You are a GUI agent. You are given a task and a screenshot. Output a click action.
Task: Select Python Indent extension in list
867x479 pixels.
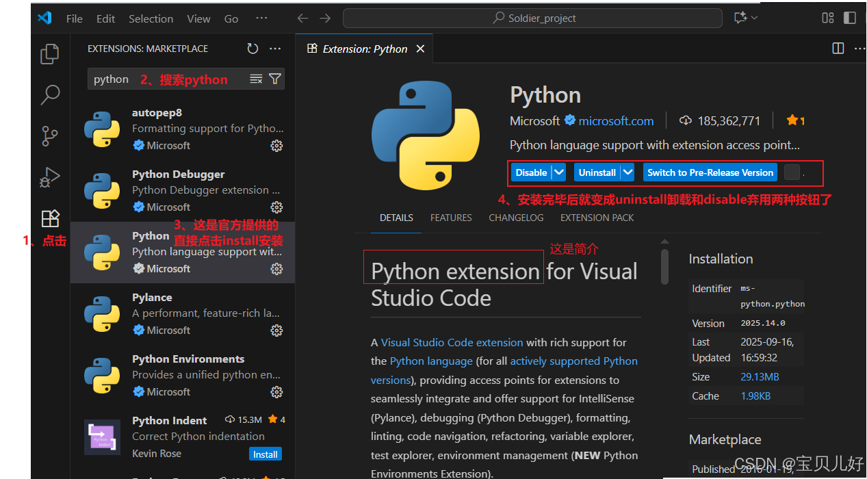[x=183, y=437]
